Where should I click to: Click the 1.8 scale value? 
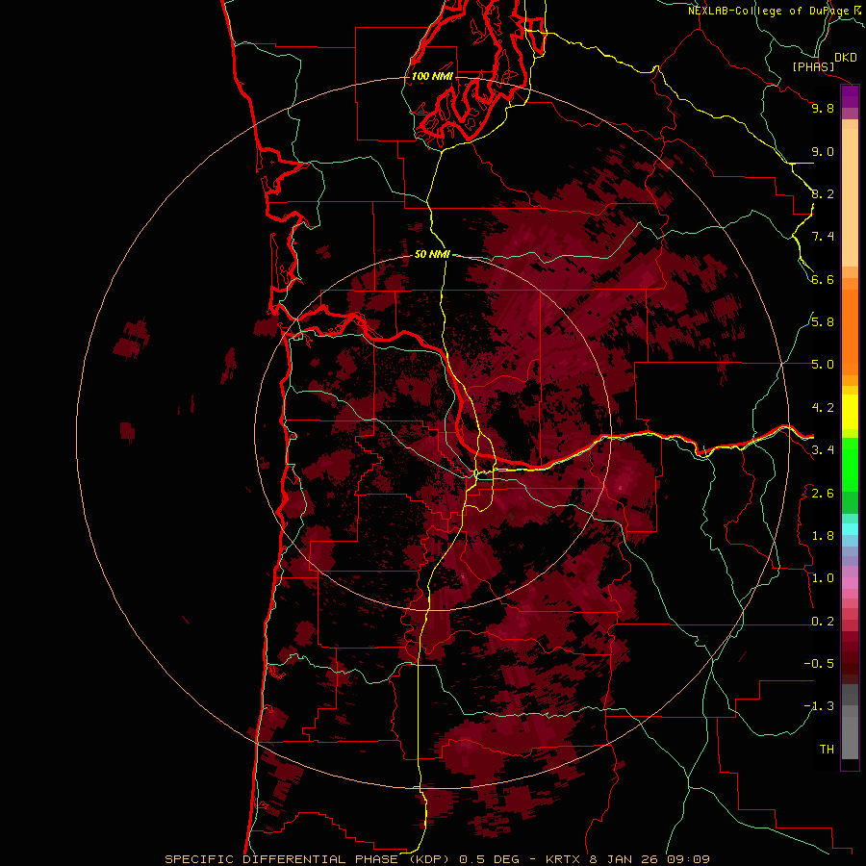click(823, 536)
